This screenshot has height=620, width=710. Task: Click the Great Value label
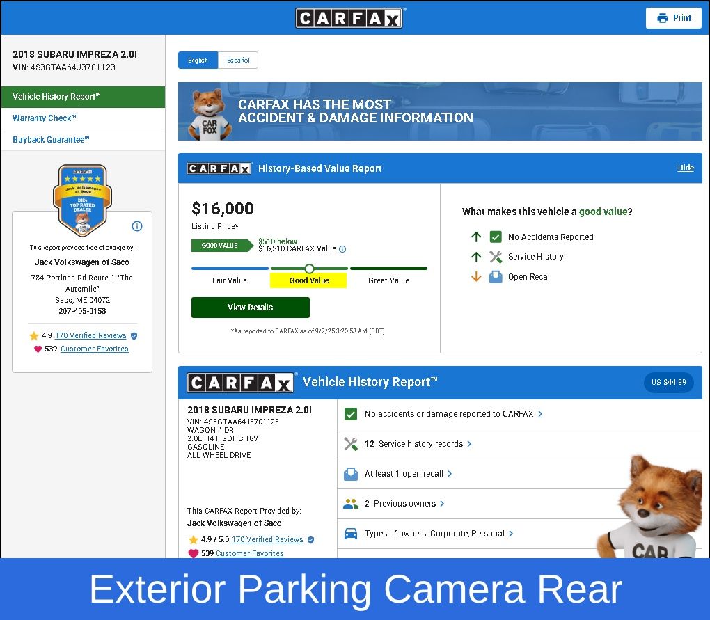tap(388, 280)
